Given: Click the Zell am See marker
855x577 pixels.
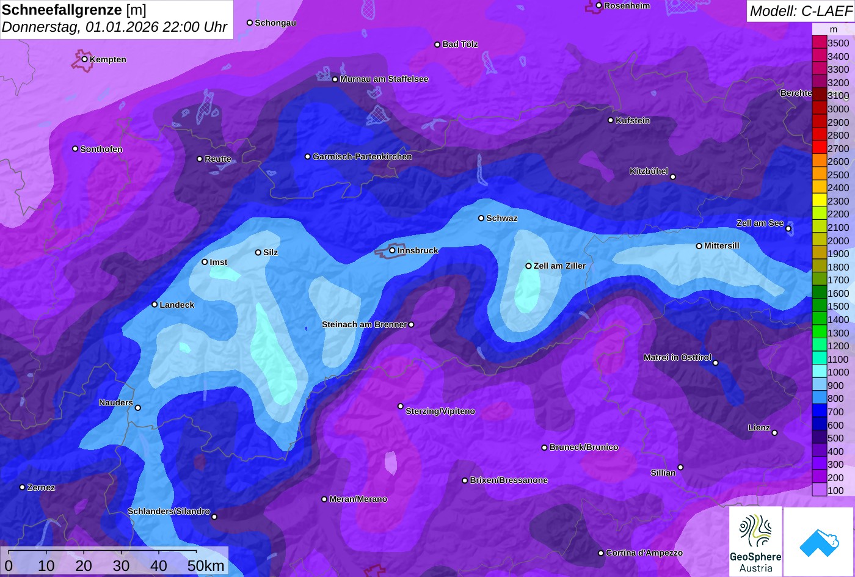Looking at the screenshot, I should 788,228.
